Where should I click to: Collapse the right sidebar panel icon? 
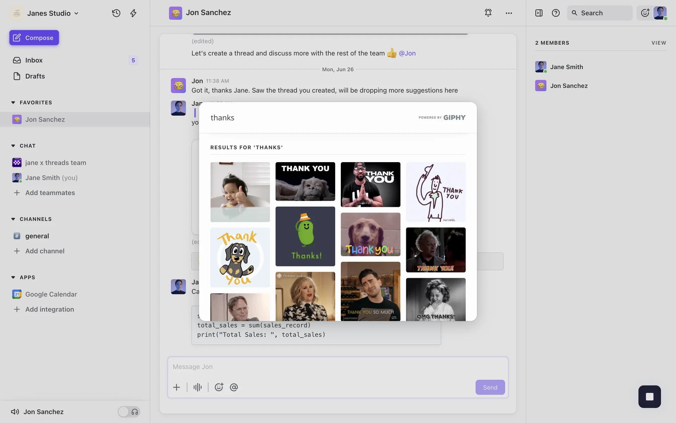[x=539, y=13]
